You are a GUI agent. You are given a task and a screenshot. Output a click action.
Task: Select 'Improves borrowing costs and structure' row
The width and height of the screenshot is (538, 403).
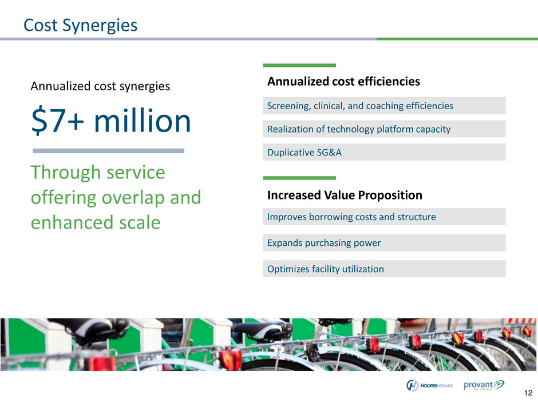click(x=384, y=217)
